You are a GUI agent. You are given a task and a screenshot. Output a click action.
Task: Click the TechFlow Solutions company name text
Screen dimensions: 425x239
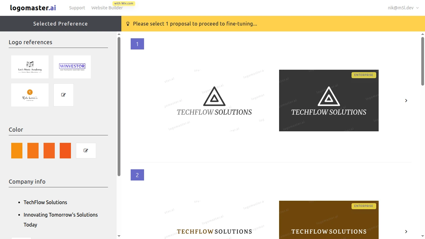(45, 202)
